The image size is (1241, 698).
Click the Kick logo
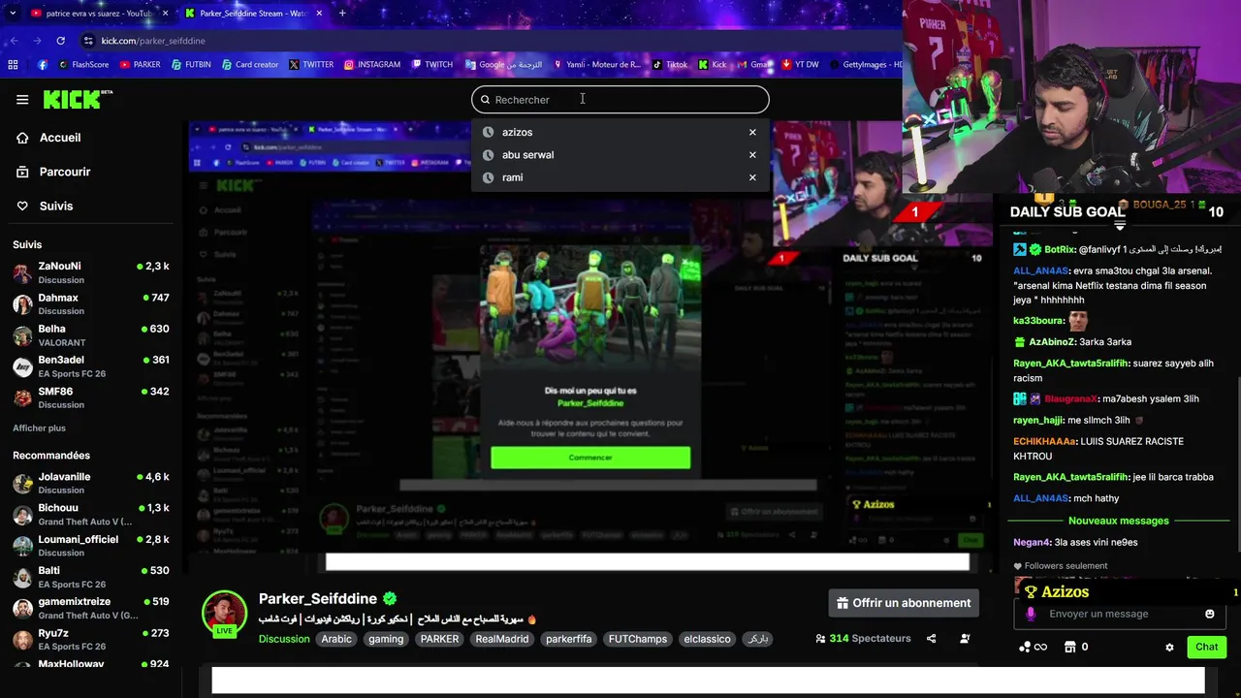tap(78, 99)
